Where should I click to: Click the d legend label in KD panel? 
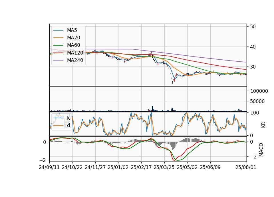pos(68,125)
